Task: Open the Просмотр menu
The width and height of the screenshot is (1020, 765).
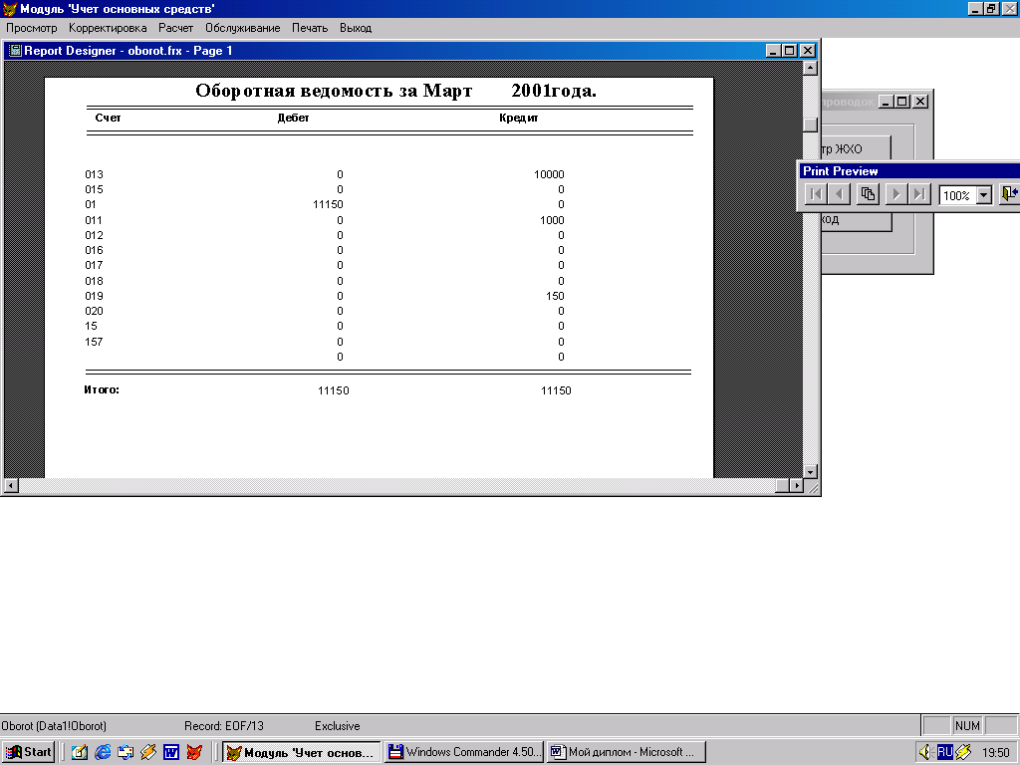Action: 32,28
